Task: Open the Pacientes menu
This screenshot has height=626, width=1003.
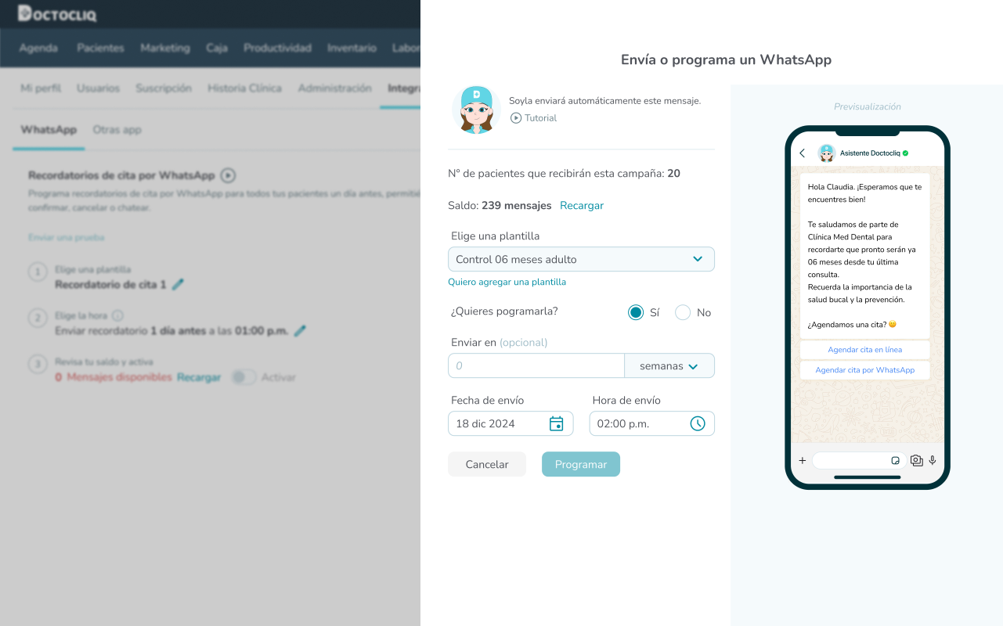Action: pyautogui.click(x=100, y=48)
